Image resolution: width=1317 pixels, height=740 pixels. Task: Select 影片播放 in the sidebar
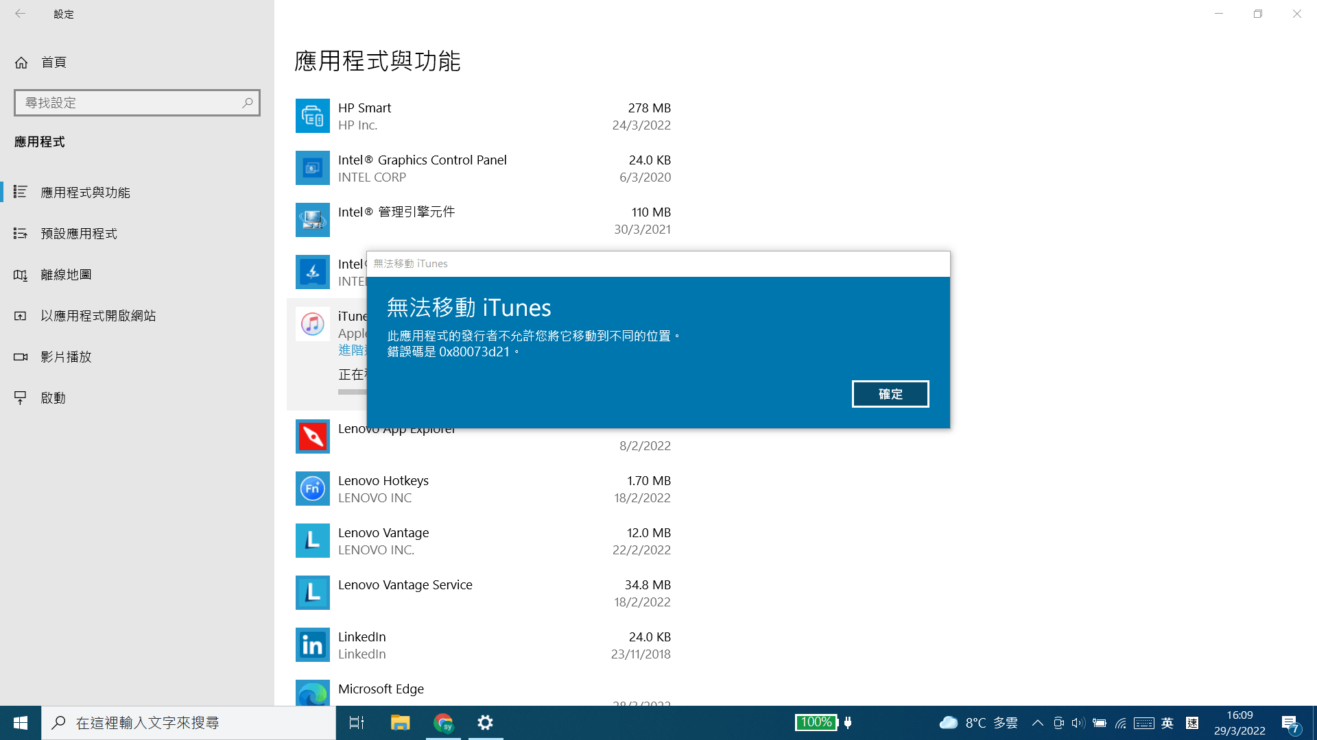coord(66,357)
